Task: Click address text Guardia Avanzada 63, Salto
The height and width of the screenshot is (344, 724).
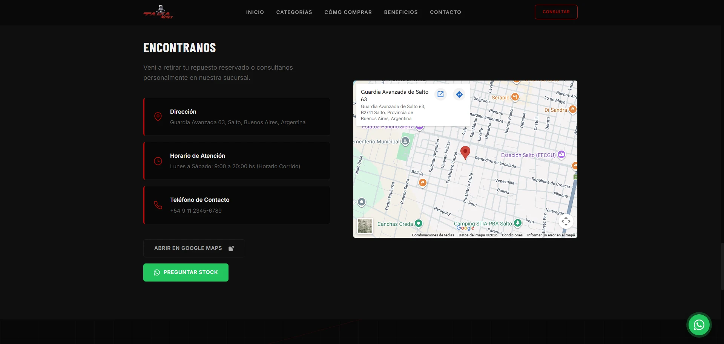Action: [238, 122]
